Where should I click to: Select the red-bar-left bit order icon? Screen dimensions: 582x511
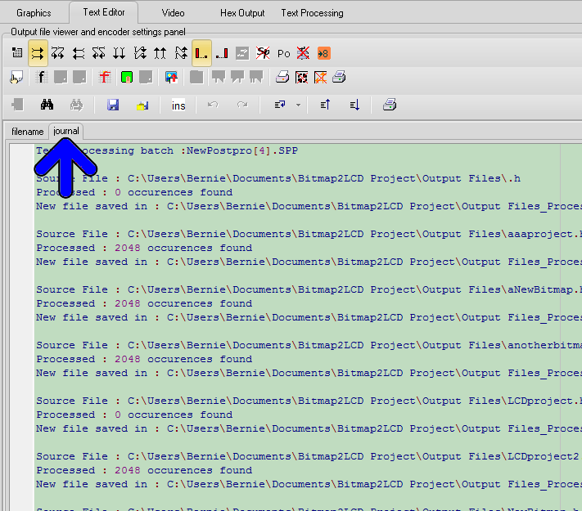tap(201, 53)
